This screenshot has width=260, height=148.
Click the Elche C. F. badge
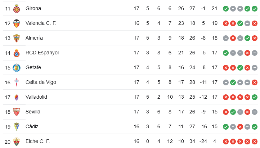click(x=17, y=142)
